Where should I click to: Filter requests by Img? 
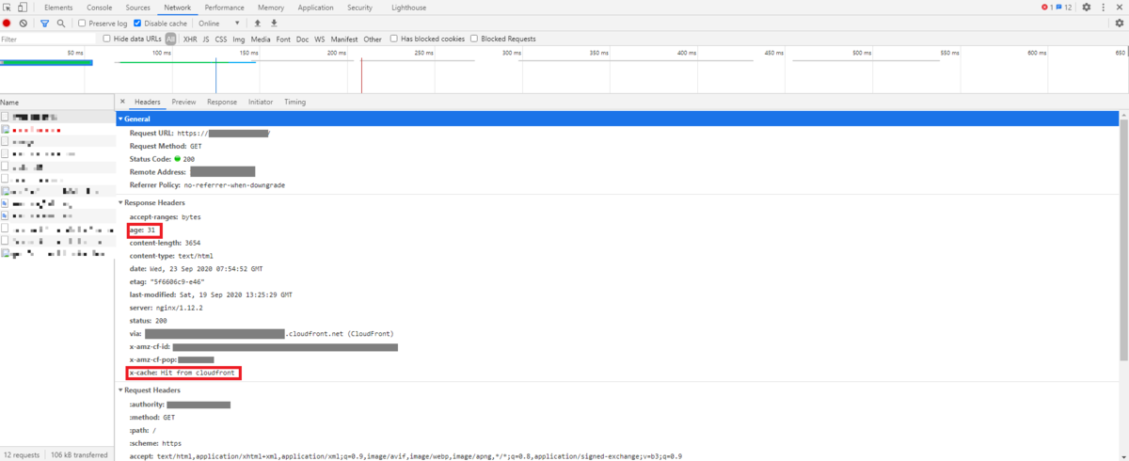coord(239,39)
